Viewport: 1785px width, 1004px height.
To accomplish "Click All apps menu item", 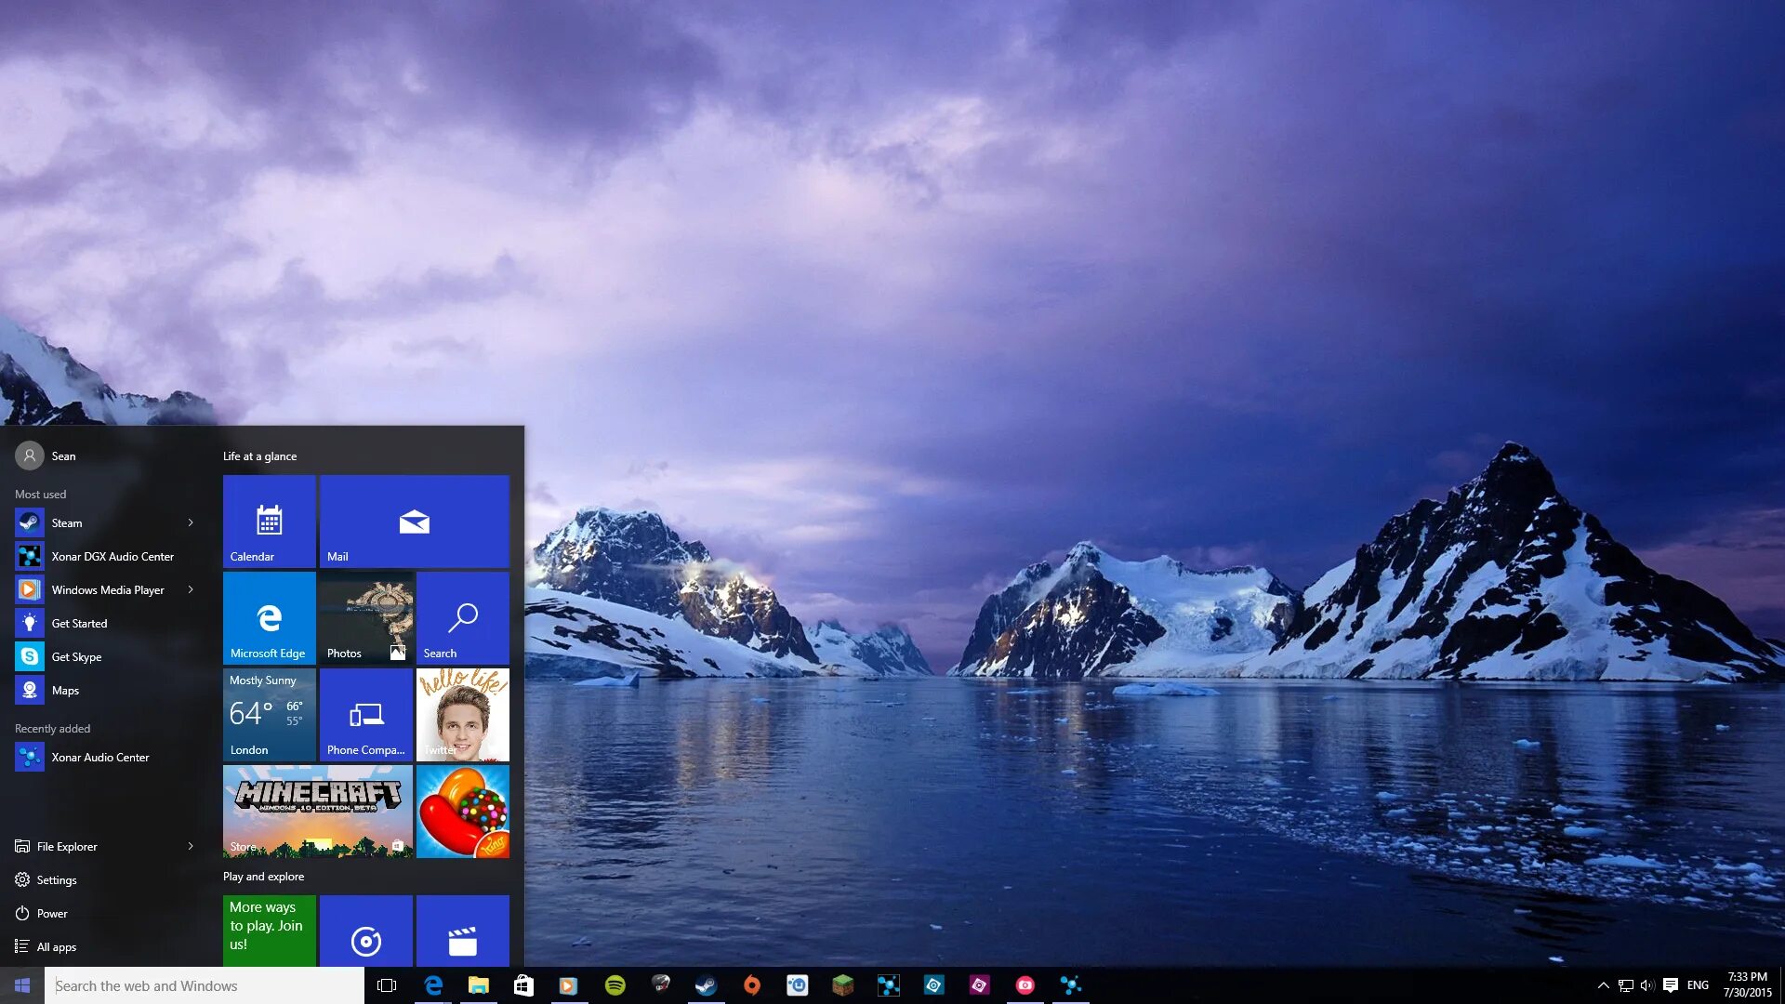I will click(x=55, y=945).
